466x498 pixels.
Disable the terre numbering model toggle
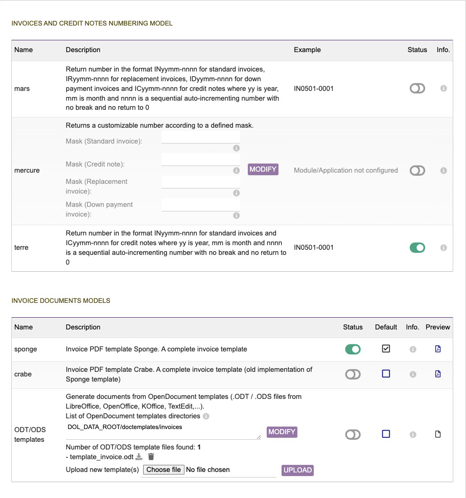click(x=417, y=248)
